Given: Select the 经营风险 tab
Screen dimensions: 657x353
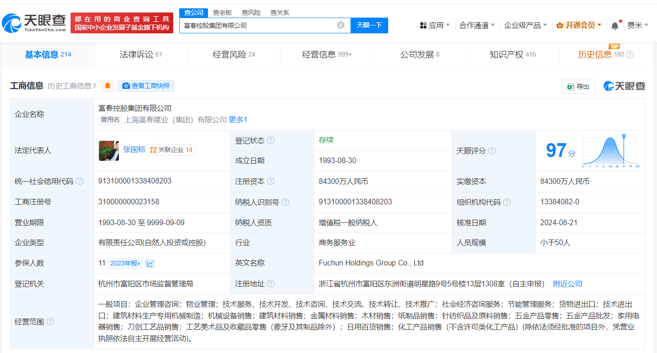Looking at the screenshot, I should [x=234, y=55].
